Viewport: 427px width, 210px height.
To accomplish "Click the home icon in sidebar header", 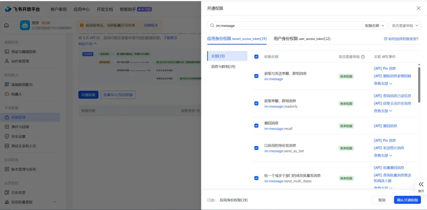I will (7, 25).
